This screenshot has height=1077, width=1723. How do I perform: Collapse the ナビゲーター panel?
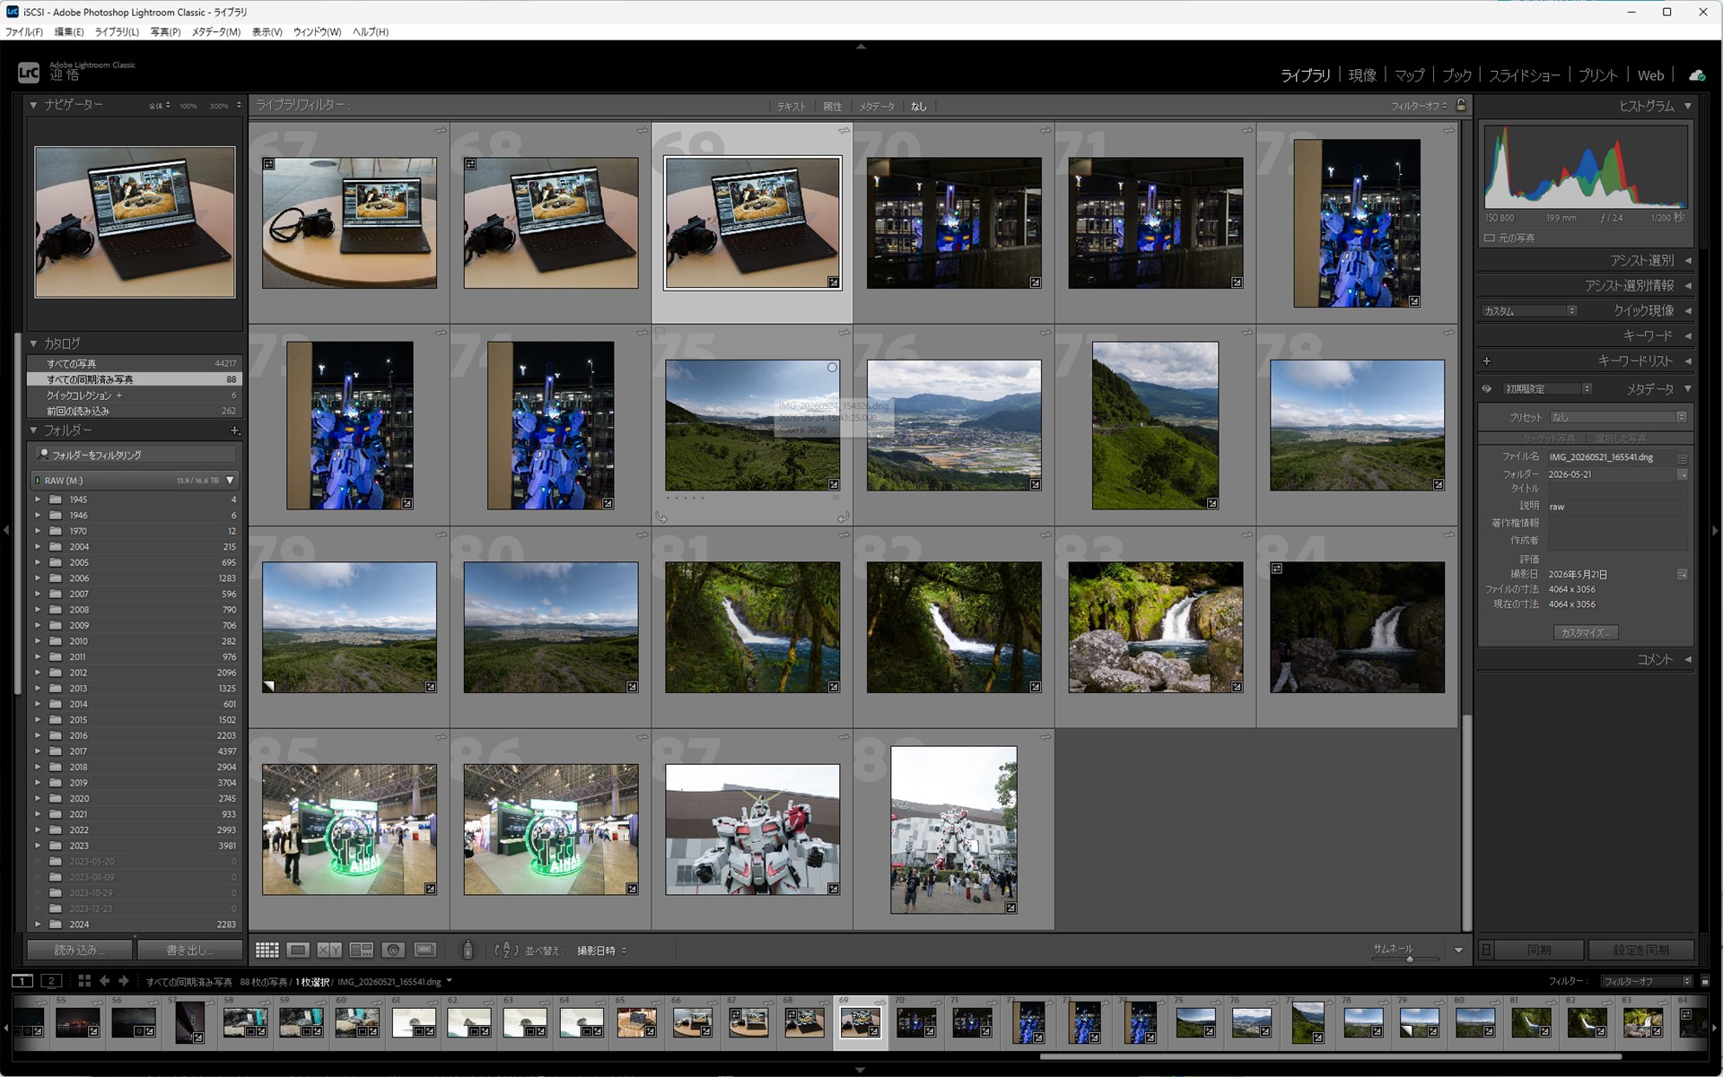pyautogui.click(x=33, y=105)
